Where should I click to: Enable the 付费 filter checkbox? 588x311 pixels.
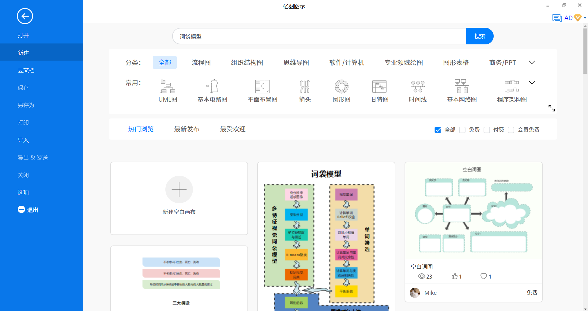(487, 130)
